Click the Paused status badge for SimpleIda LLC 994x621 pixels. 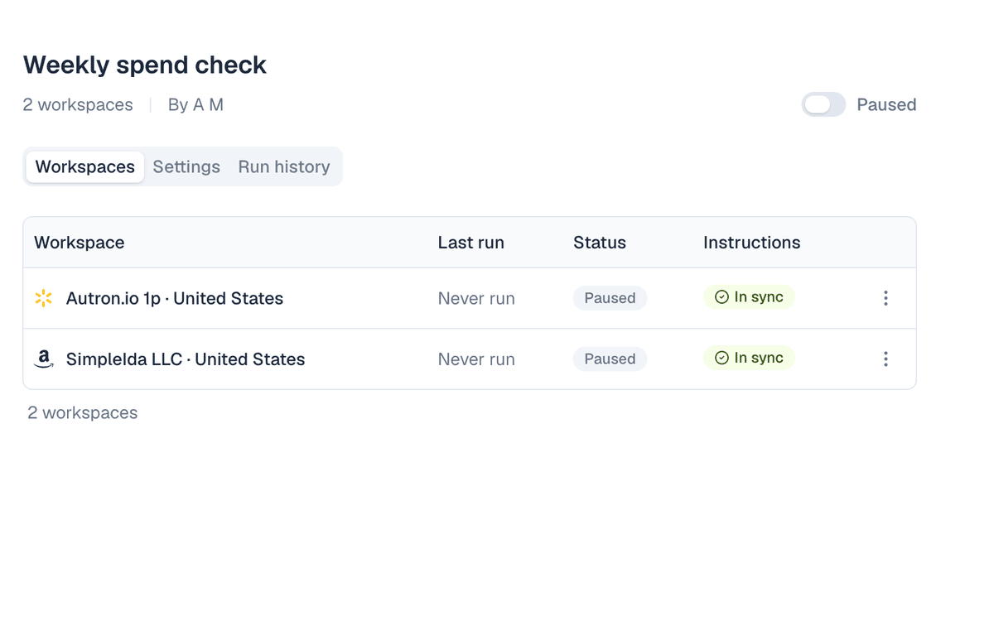[x=610, y=359]
